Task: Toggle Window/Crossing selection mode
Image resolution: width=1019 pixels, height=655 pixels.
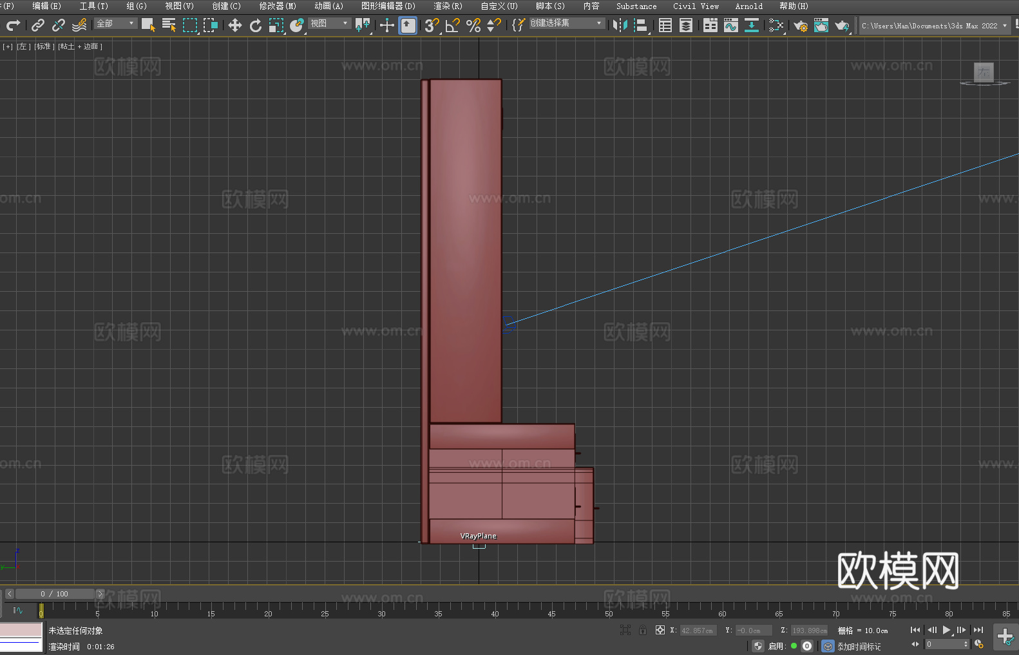Action: click(211, 25)
